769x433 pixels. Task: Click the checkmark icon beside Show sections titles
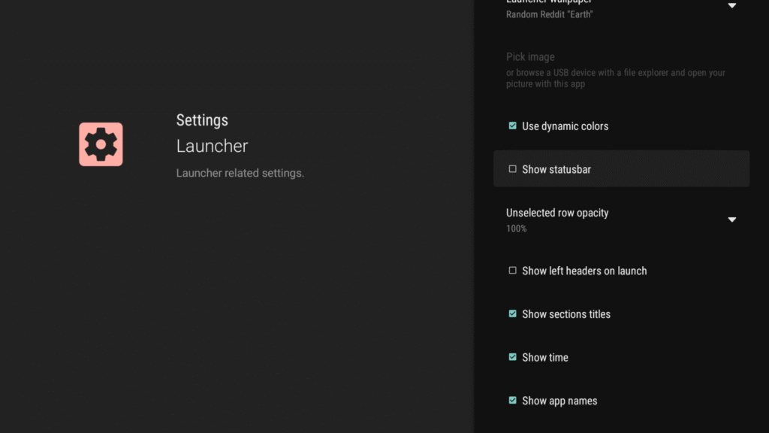(x=512, y=313)
